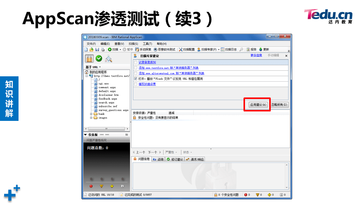This screenshot has width=363, height=204.
Task: Click the 上一个 previous issue button
Action: (x=139, y=152)
